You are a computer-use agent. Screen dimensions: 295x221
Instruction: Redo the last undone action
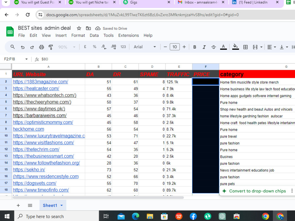(32, 47)
